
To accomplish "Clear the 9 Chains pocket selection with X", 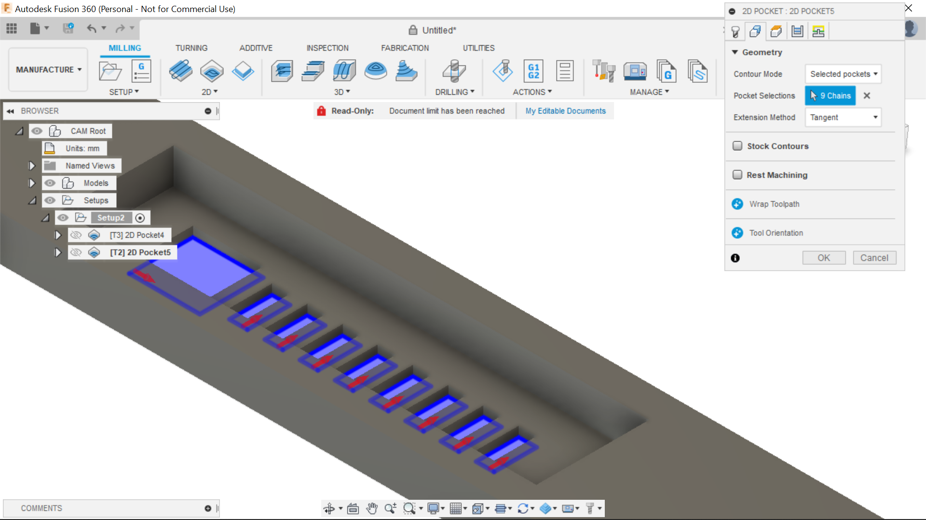I will coord(866,95).
